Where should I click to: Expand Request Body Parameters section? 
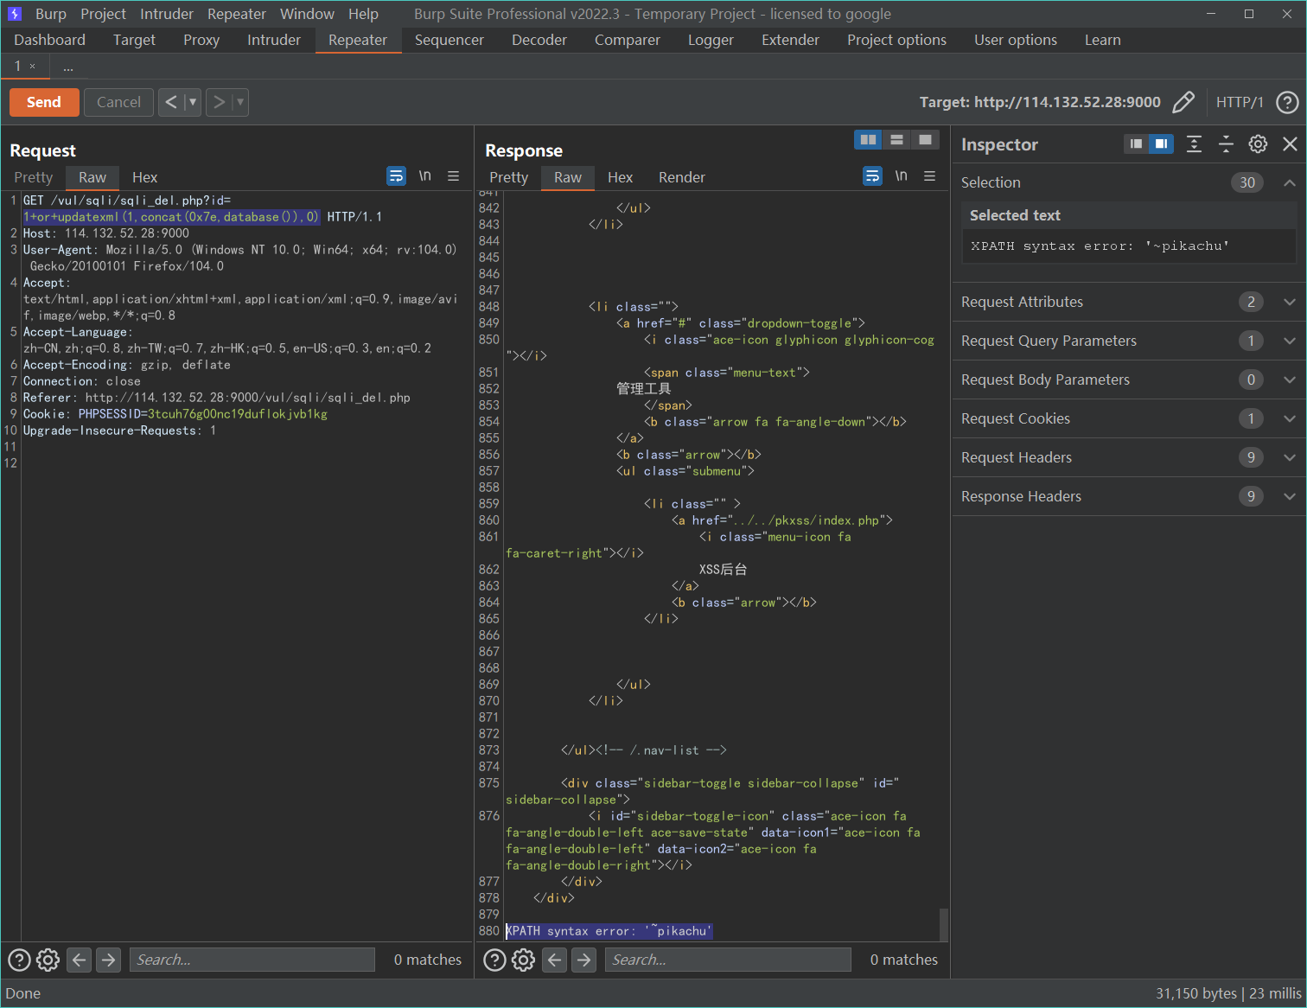click(1289, 380)
